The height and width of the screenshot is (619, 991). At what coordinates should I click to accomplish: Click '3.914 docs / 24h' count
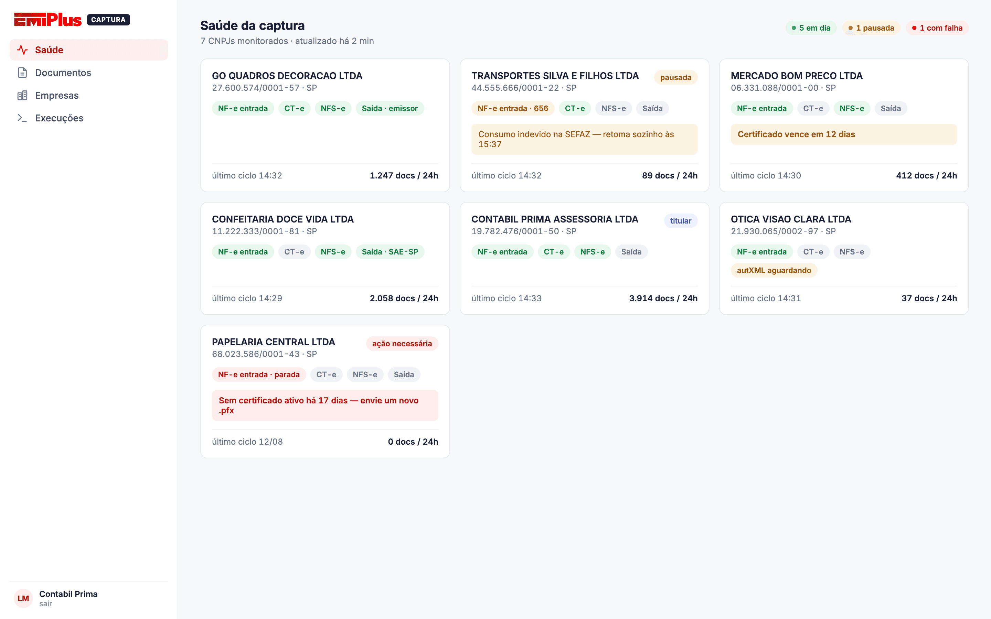[x=663, y=298]
